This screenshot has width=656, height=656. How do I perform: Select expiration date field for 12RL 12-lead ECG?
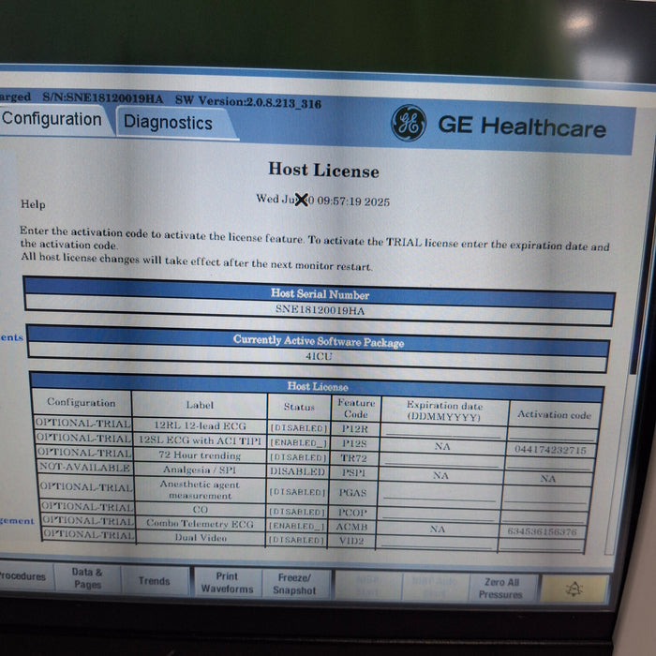pos(443,431)
